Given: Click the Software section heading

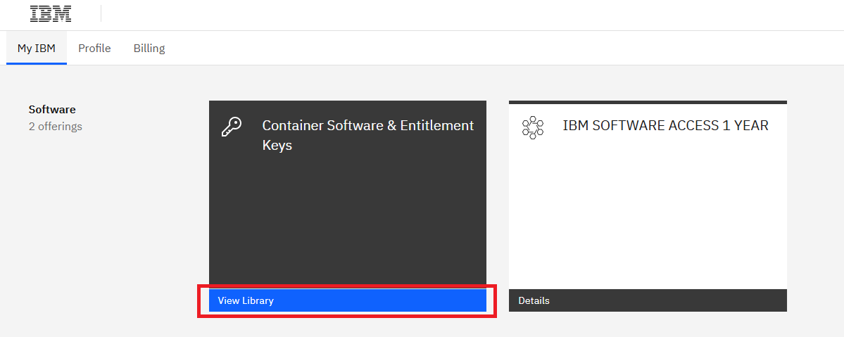Looking at the screenshot, I should point(52,109).
